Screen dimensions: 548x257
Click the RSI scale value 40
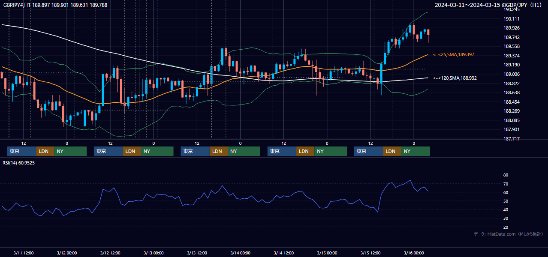coord(506,210)
